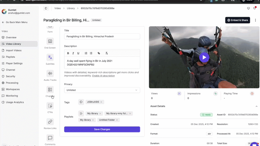
Task: Open the Comments section icon
Action: 50,138
